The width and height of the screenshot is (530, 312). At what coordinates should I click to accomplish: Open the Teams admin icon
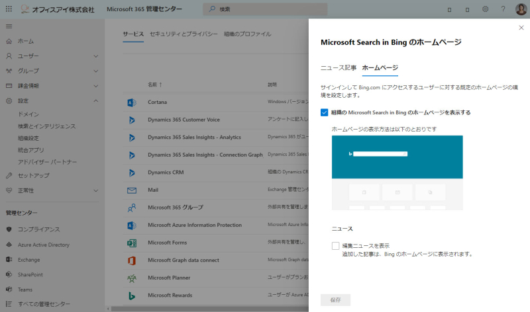9,290
